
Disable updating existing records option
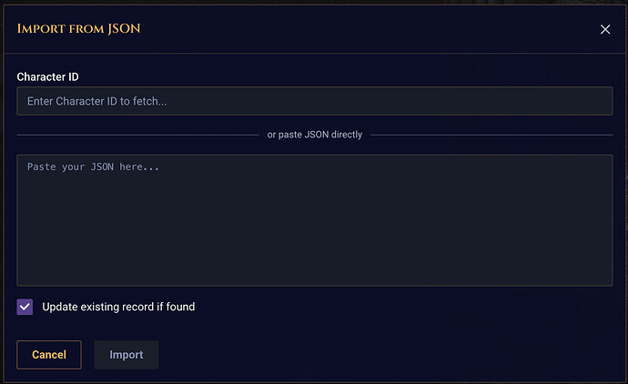point(25,307)
